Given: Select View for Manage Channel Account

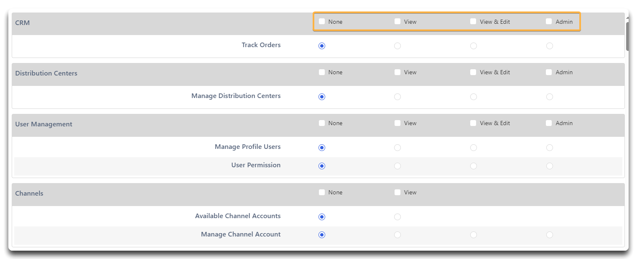Looking at the screenshot, I should pos(397,235).
